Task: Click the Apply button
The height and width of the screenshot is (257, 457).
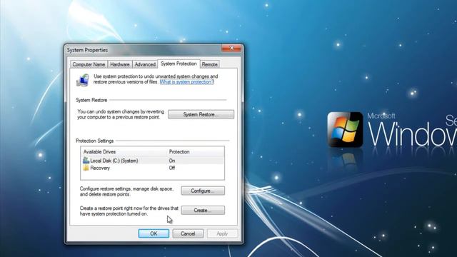Action: coord(222,233)
